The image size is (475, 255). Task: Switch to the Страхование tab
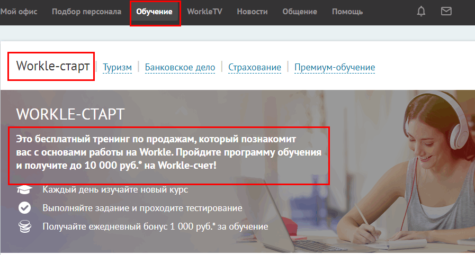click(x=255, y=67)
